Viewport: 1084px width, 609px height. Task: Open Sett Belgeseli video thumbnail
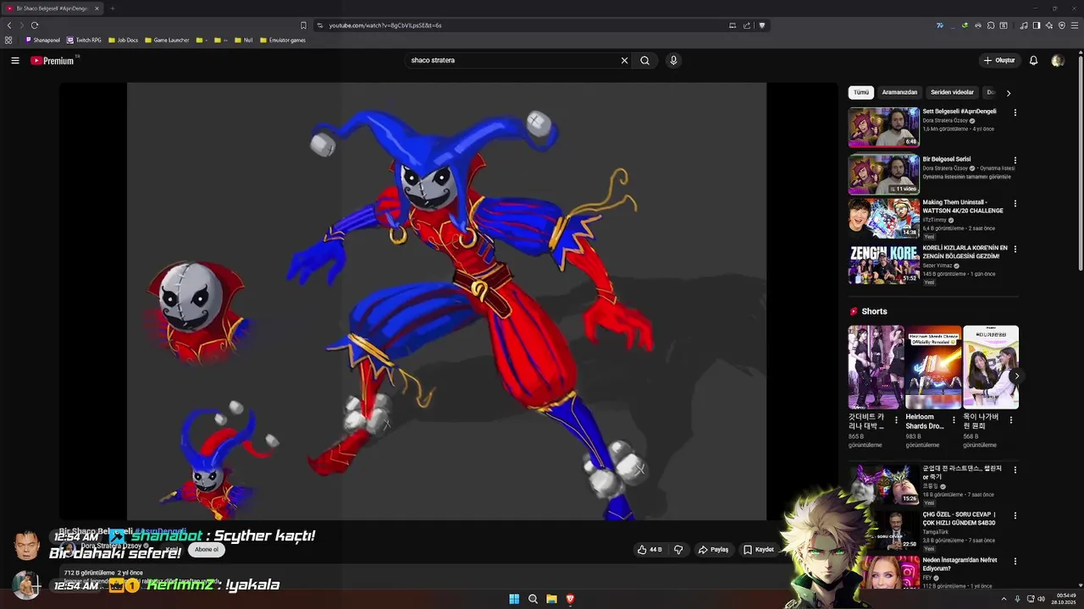point(883,127)
